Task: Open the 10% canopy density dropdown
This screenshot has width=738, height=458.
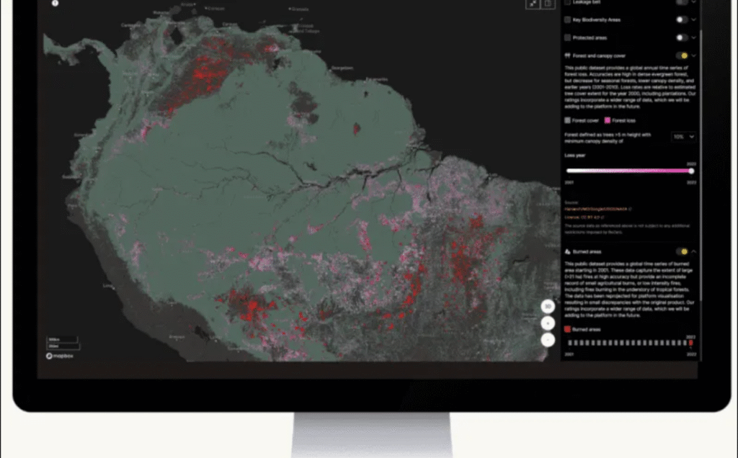Action: (x=683, y=137)
